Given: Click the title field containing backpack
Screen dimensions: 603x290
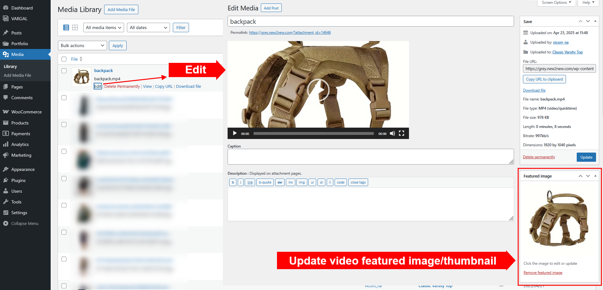Looking at the screenshot, I should 371,21.
